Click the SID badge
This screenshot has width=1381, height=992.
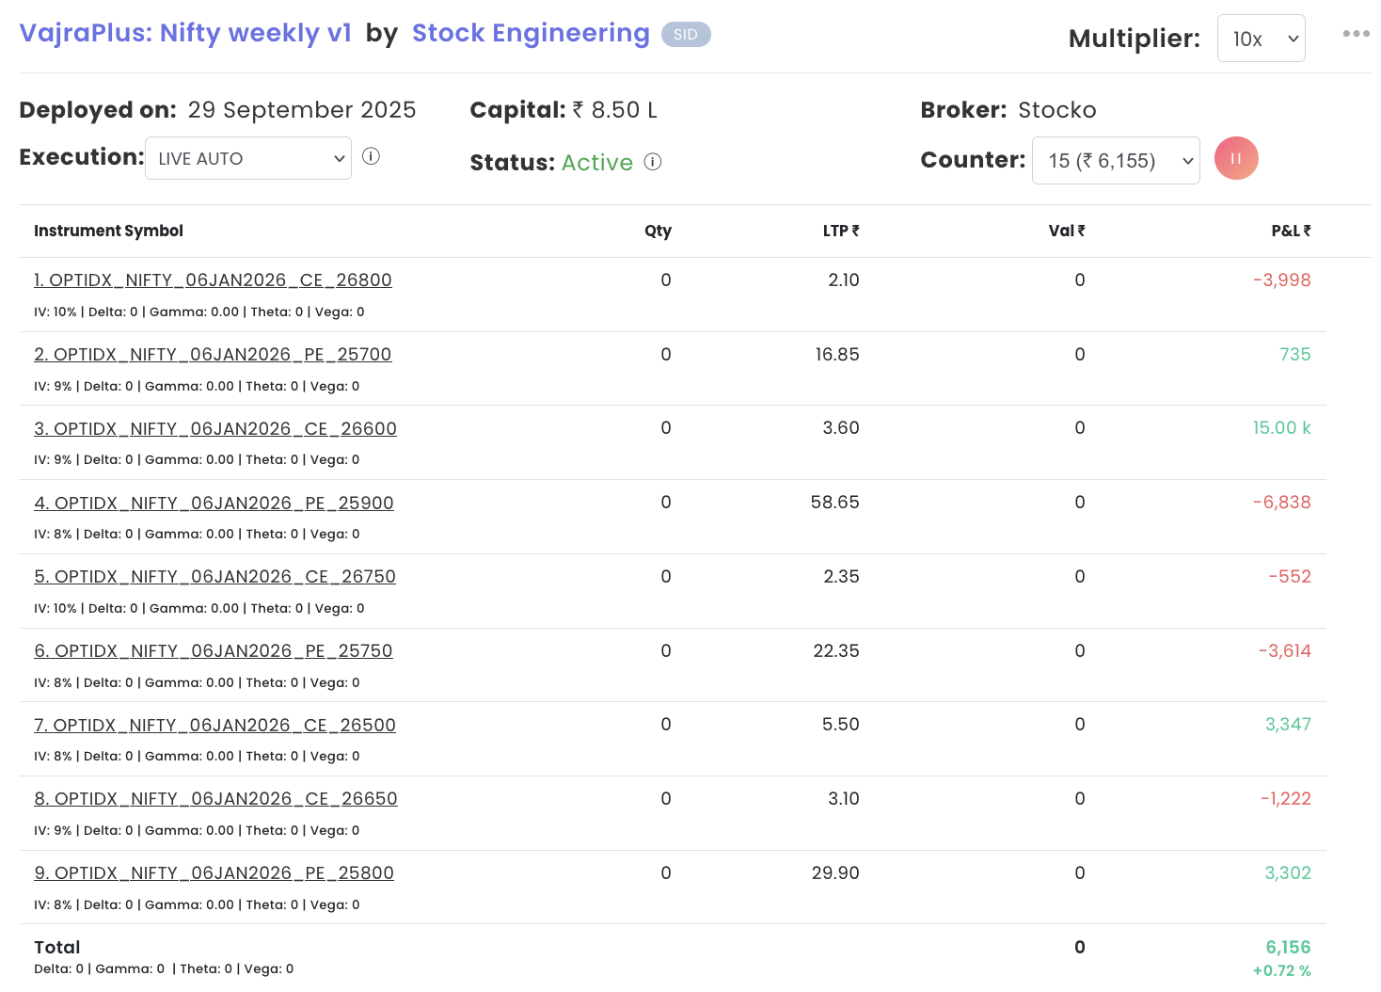(686, 35)
